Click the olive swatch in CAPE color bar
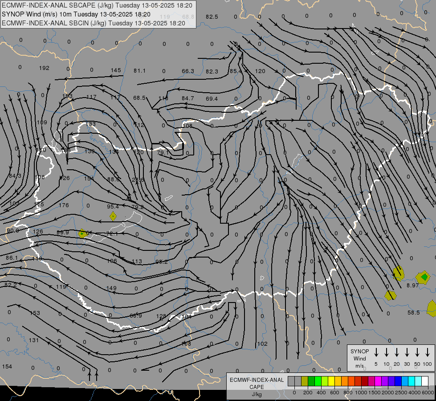The height and width of the screenshot is (401, 436). point(305,381)
